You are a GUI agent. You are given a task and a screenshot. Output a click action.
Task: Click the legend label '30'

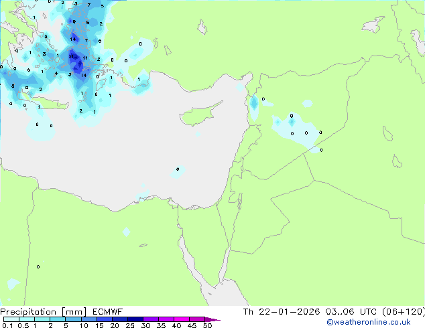coord(145,325)
